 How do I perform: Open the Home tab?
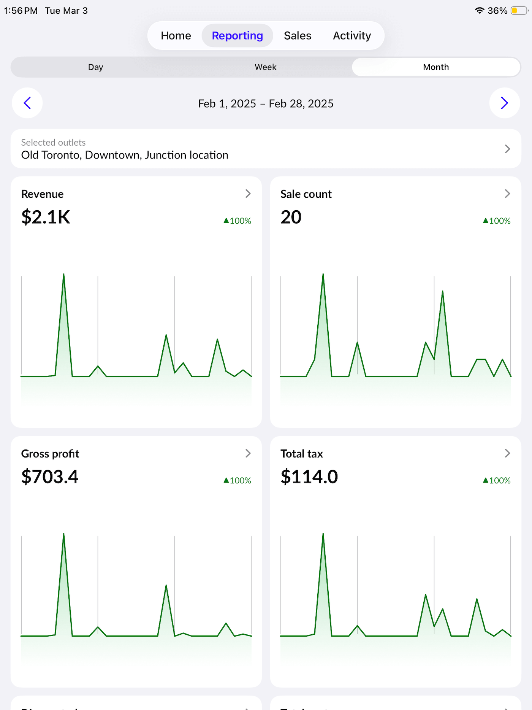click(176, 36)
